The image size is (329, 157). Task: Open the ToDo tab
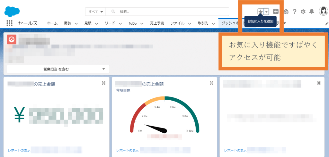(133, 23)
